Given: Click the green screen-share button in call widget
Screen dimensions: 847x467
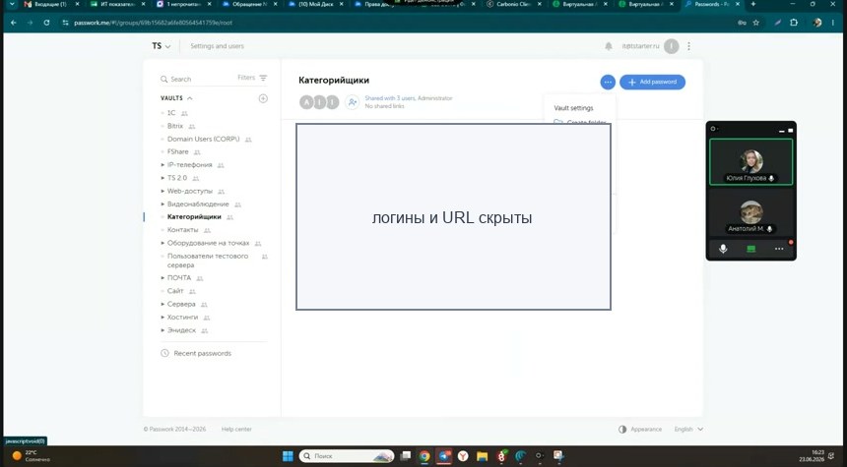Looking at the screenshot, I should (750, 249).
